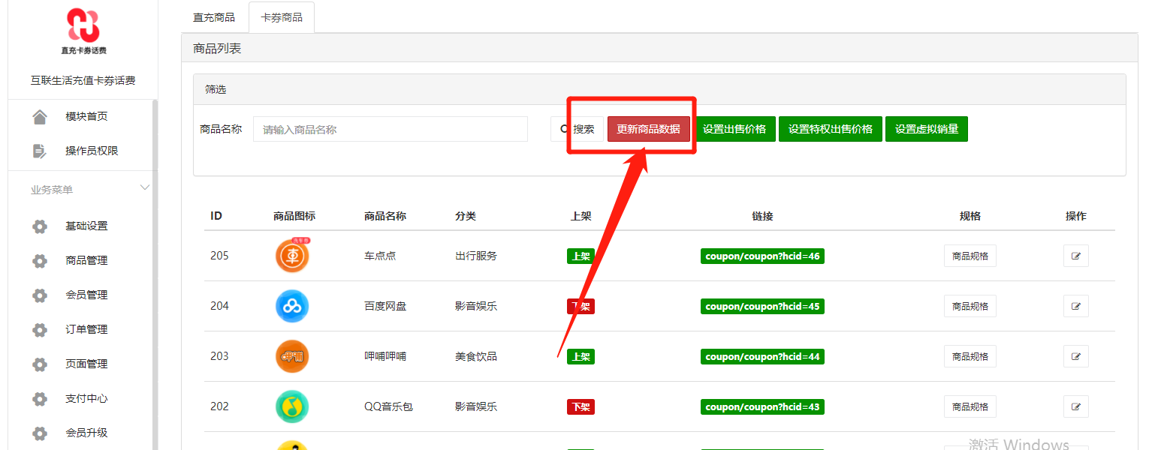Toggle the 下架 status badge for 百度网盘
Viewport: 1149px width, 450px height.
coord(581,306)
